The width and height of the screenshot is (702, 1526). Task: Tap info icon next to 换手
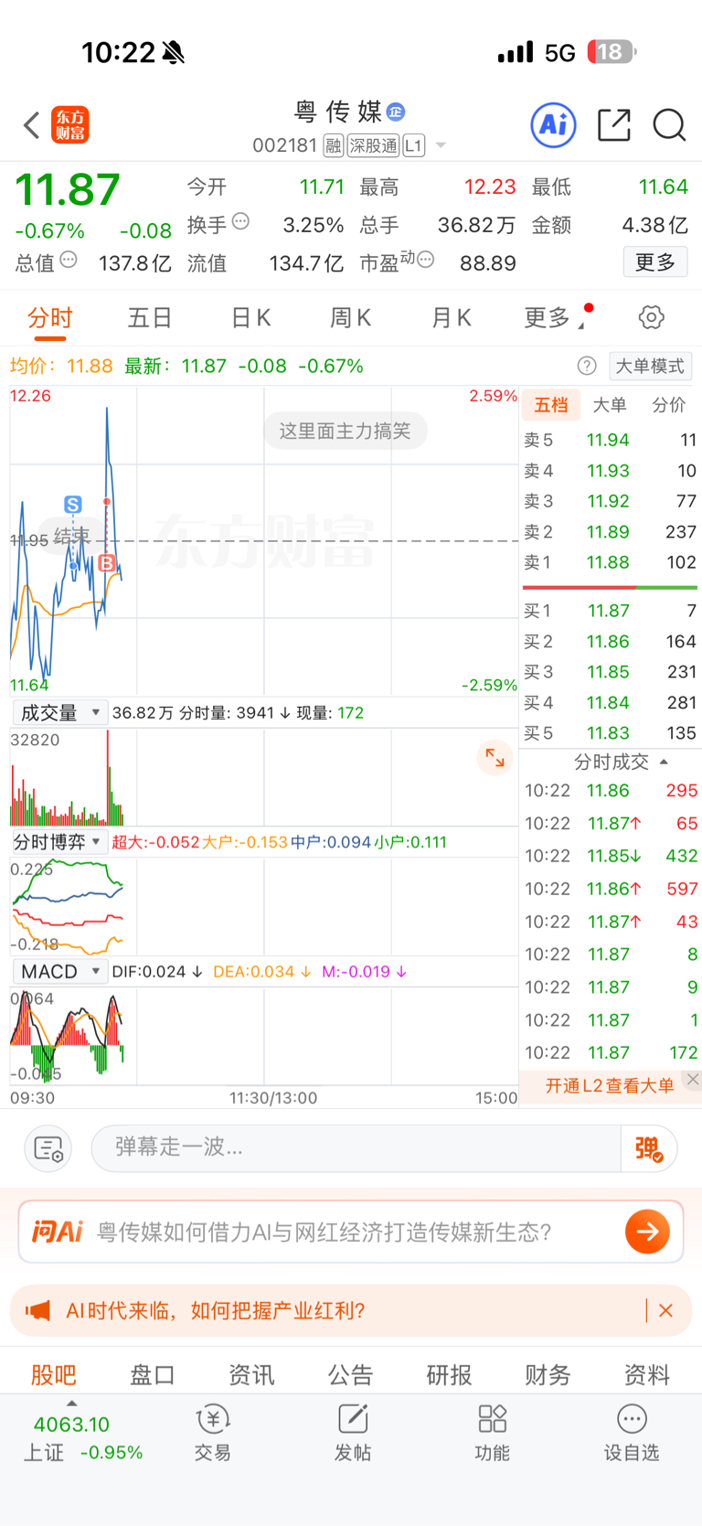(240, 221)
